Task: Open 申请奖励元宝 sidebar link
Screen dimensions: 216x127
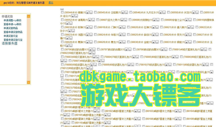Action: click(11, 36)
